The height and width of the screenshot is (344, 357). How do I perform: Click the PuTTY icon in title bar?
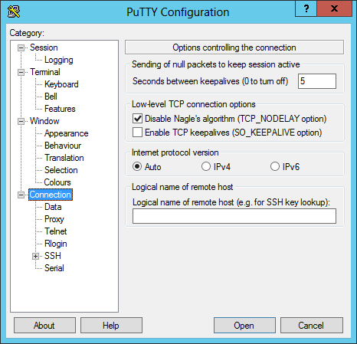(x=14, y=11)
